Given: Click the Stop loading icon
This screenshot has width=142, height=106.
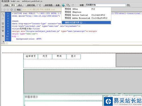Looking at the screenshot, I should (12, 10).
